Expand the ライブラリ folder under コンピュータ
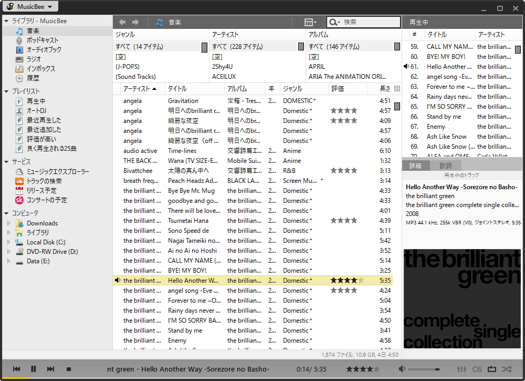Image resolution: width=525 pixels, height=381 pixels. tap(9, 233)
